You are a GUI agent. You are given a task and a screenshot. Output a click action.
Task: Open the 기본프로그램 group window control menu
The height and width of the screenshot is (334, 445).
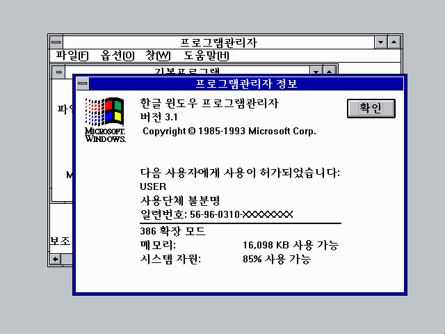coord(58,72)
